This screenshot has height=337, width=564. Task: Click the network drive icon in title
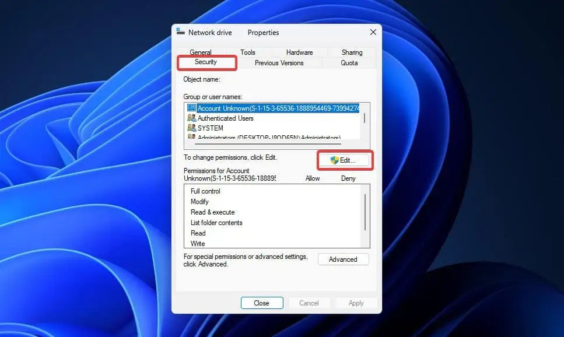180,32
